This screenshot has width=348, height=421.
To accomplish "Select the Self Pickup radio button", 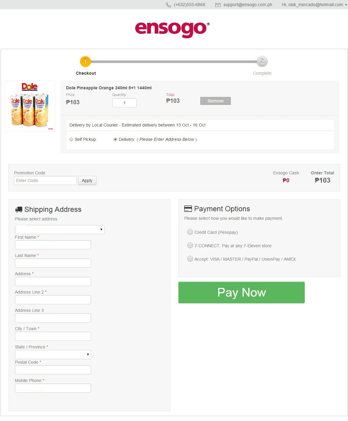I will tap(71, 139).
